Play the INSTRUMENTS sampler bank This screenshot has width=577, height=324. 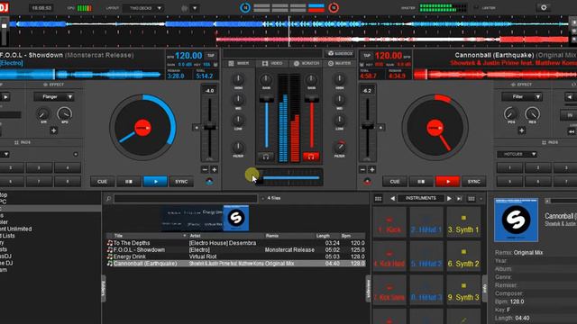[x=449, y=198]
